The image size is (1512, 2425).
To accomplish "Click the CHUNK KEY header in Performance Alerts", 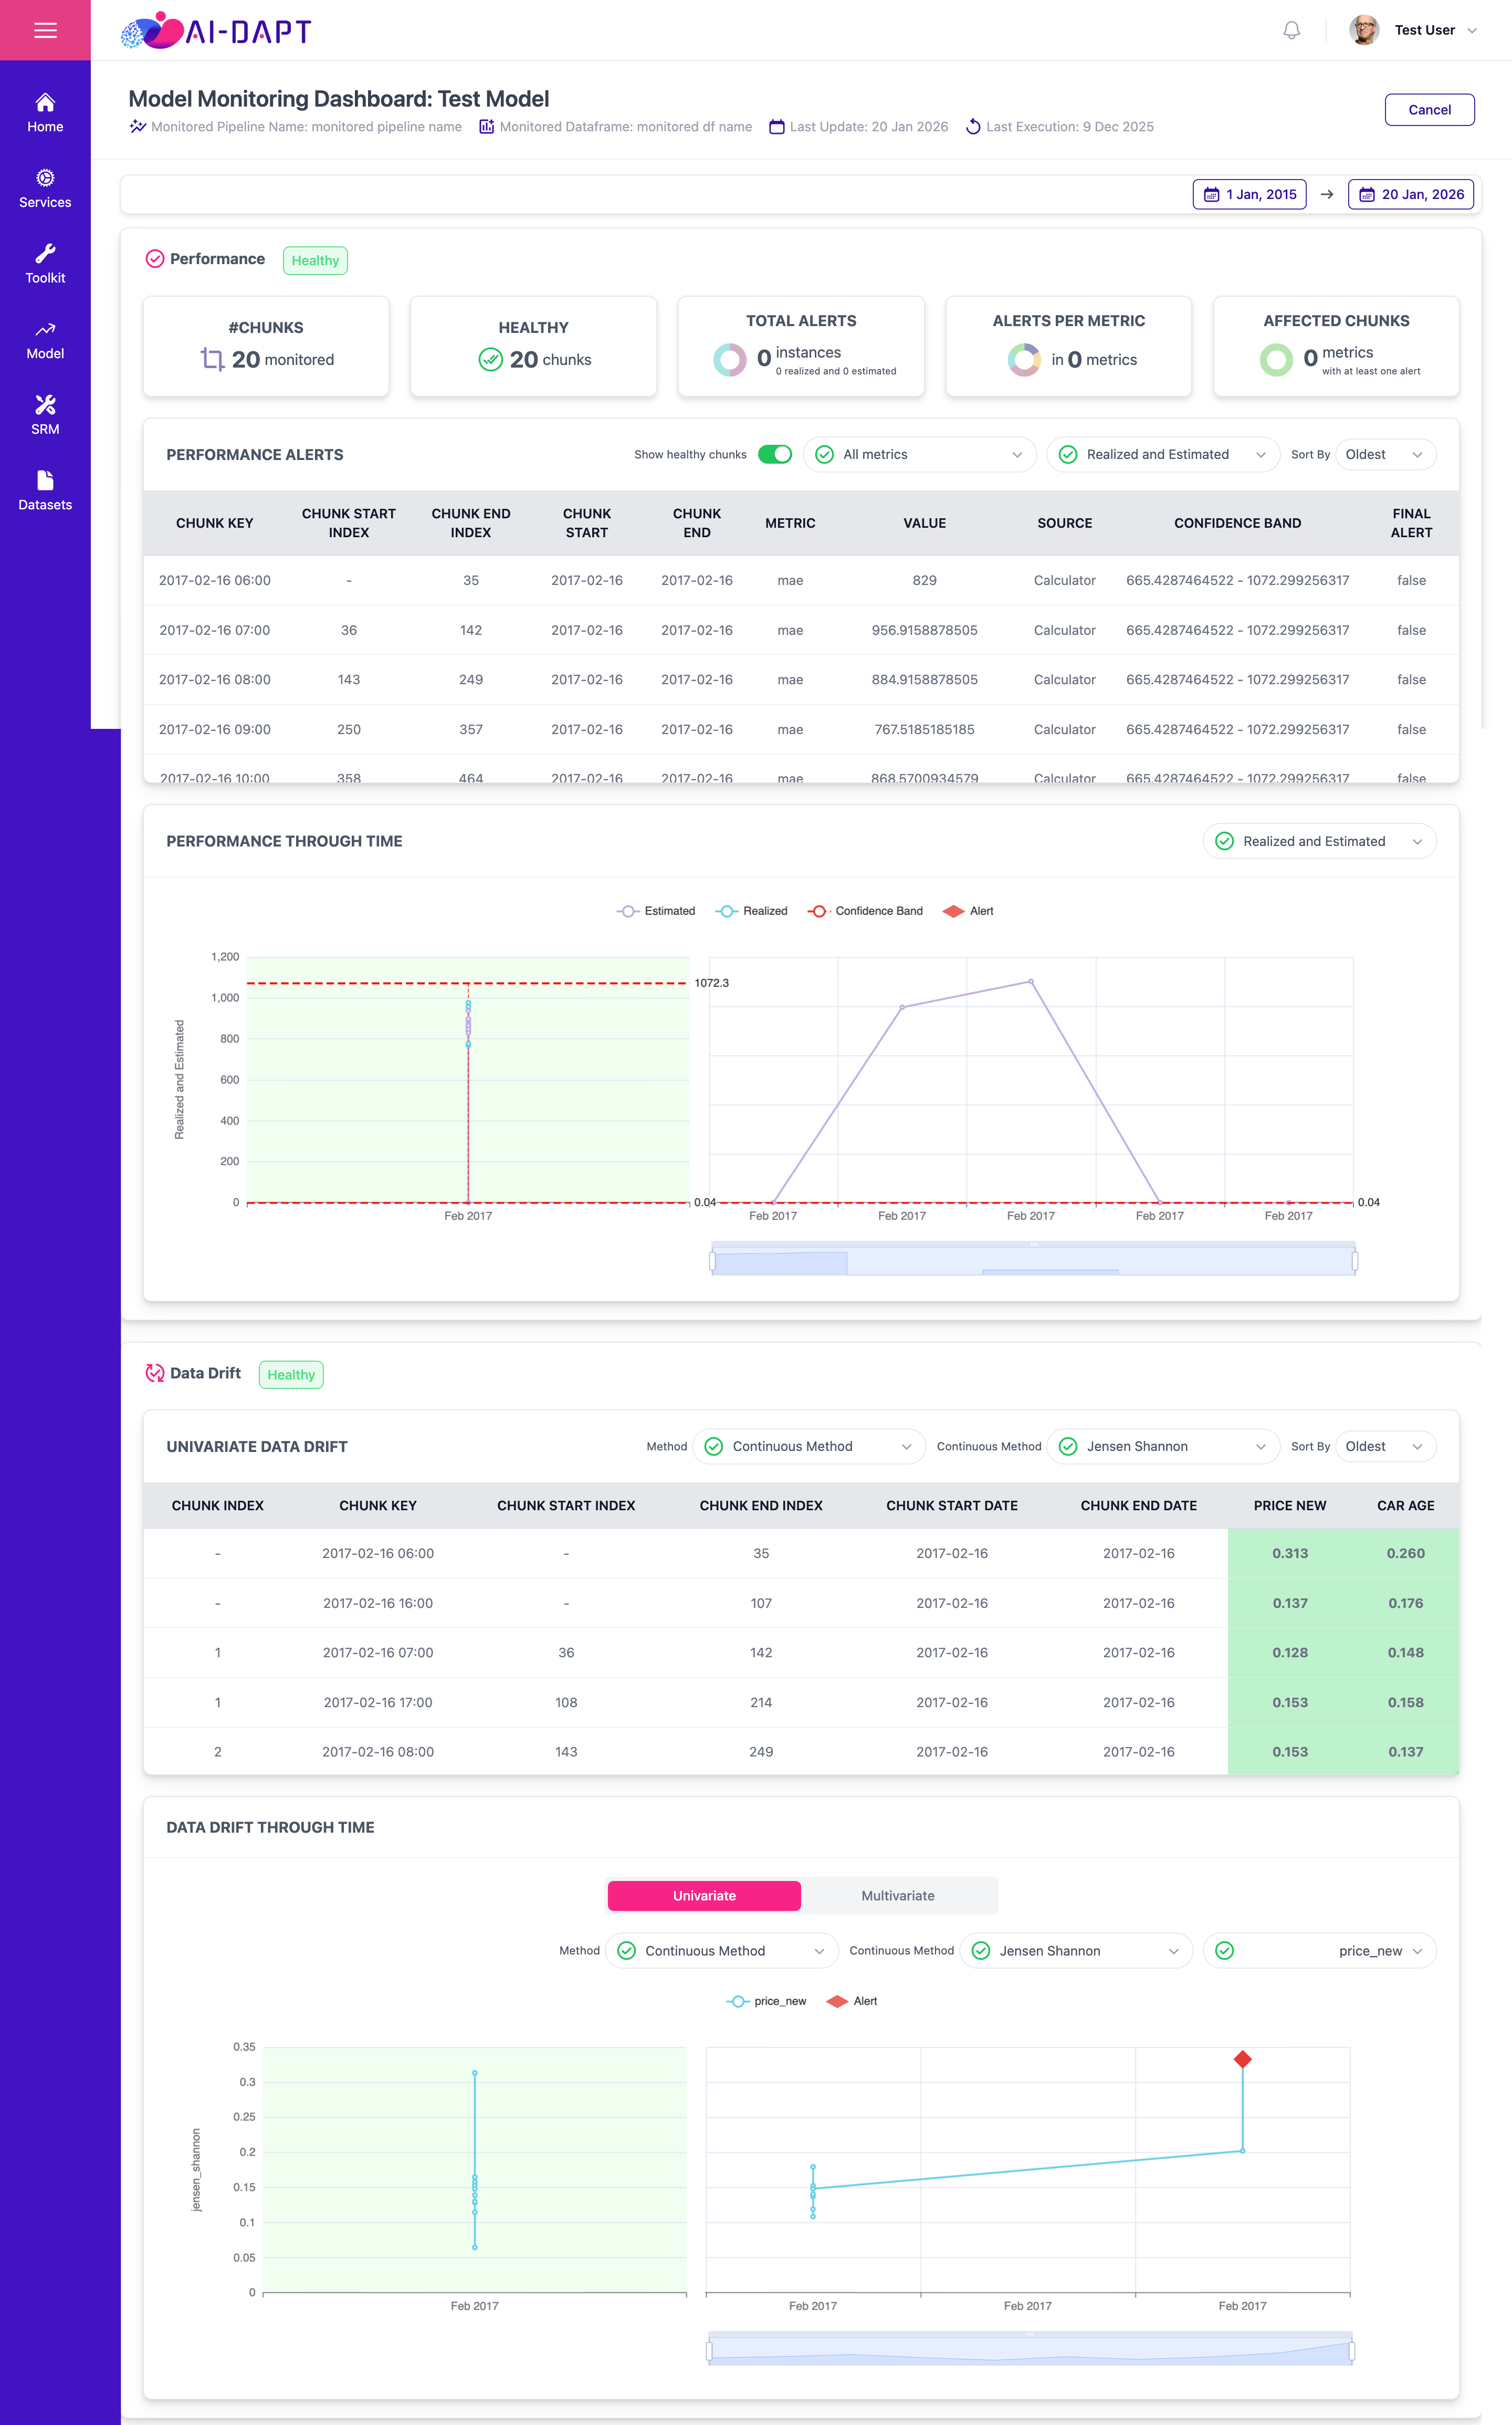I will (214, 523).
